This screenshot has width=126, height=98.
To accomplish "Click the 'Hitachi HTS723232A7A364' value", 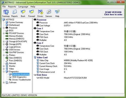I will (75, 78).
